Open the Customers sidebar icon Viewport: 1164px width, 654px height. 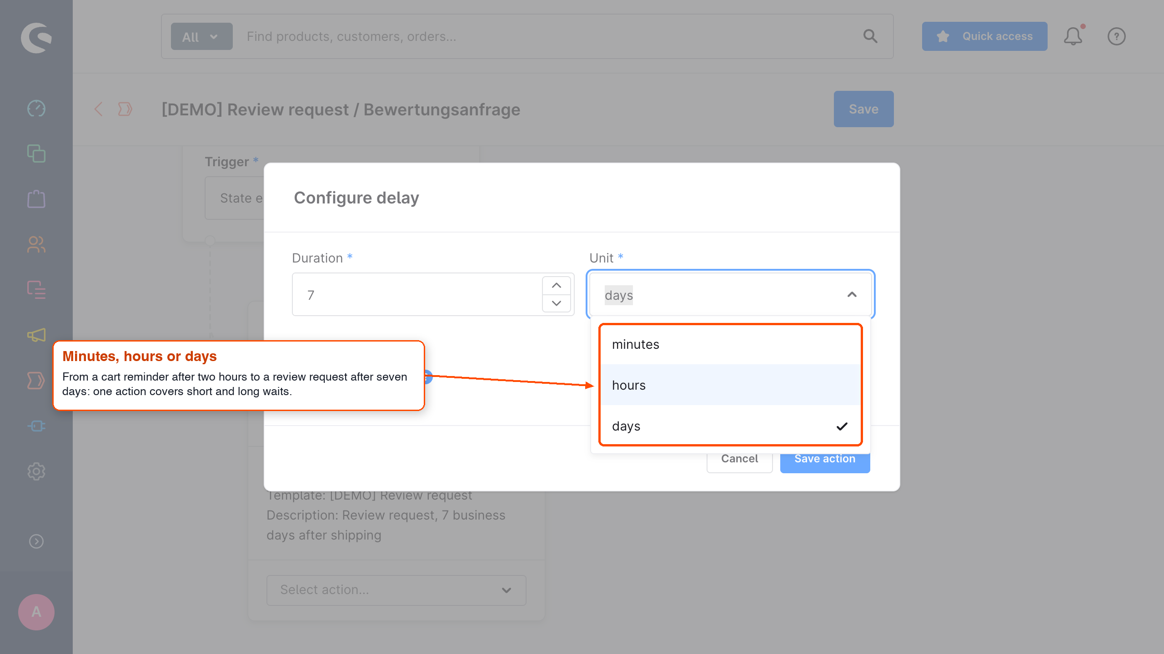click(36, 244)
